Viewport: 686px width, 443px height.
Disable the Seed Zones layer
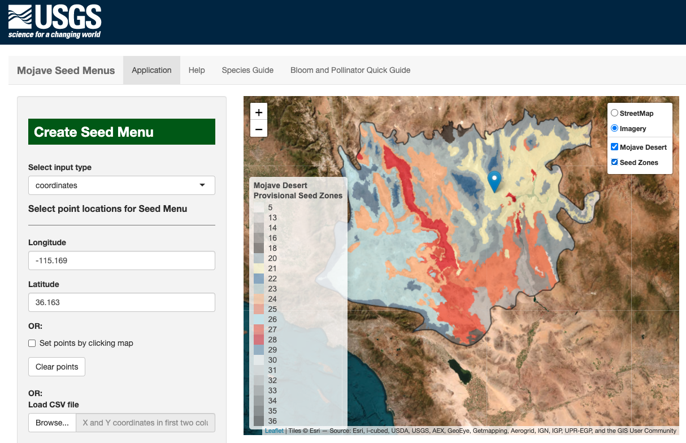[x=614, y=162]
